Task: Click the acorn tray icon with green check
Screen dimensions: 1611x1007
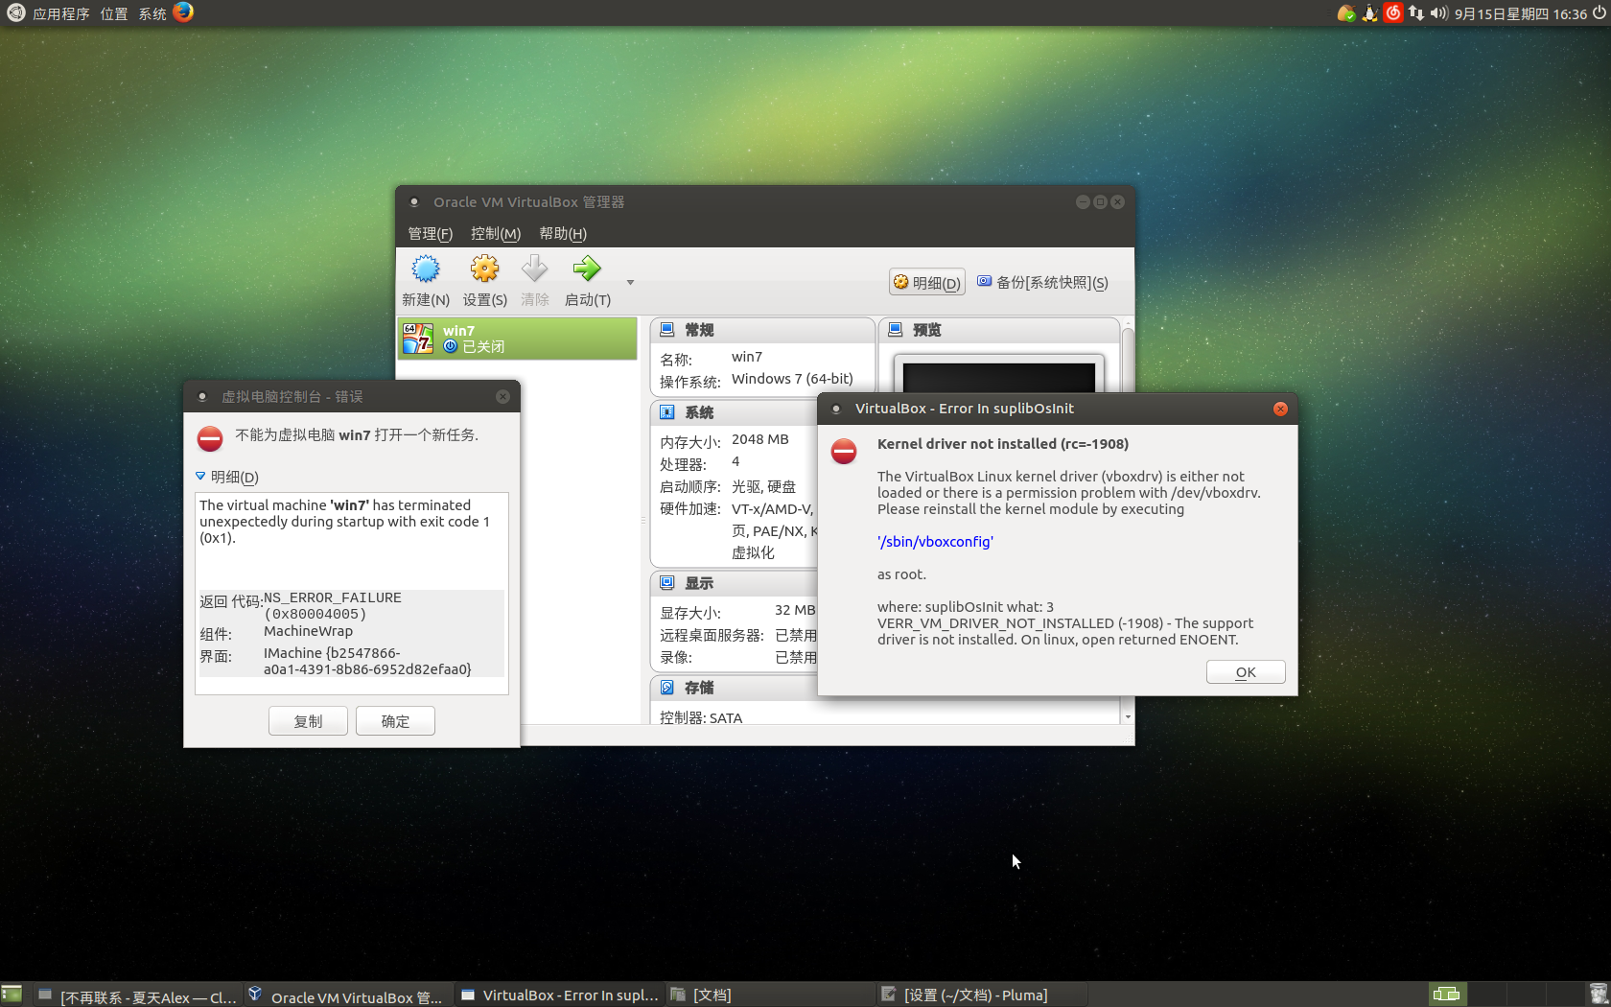Action: tap(1346, 13)
